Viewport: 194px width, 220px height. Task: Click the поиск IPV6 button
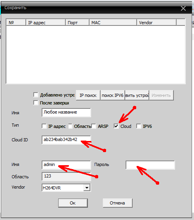click(112, 95)
